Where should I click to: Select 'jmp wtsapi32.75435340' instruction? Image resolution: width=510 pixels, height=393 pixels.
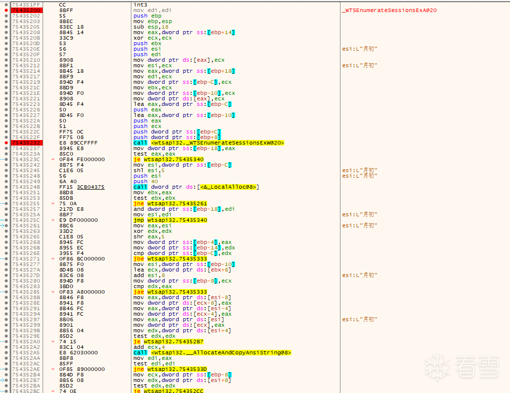(x=170, y=220)
